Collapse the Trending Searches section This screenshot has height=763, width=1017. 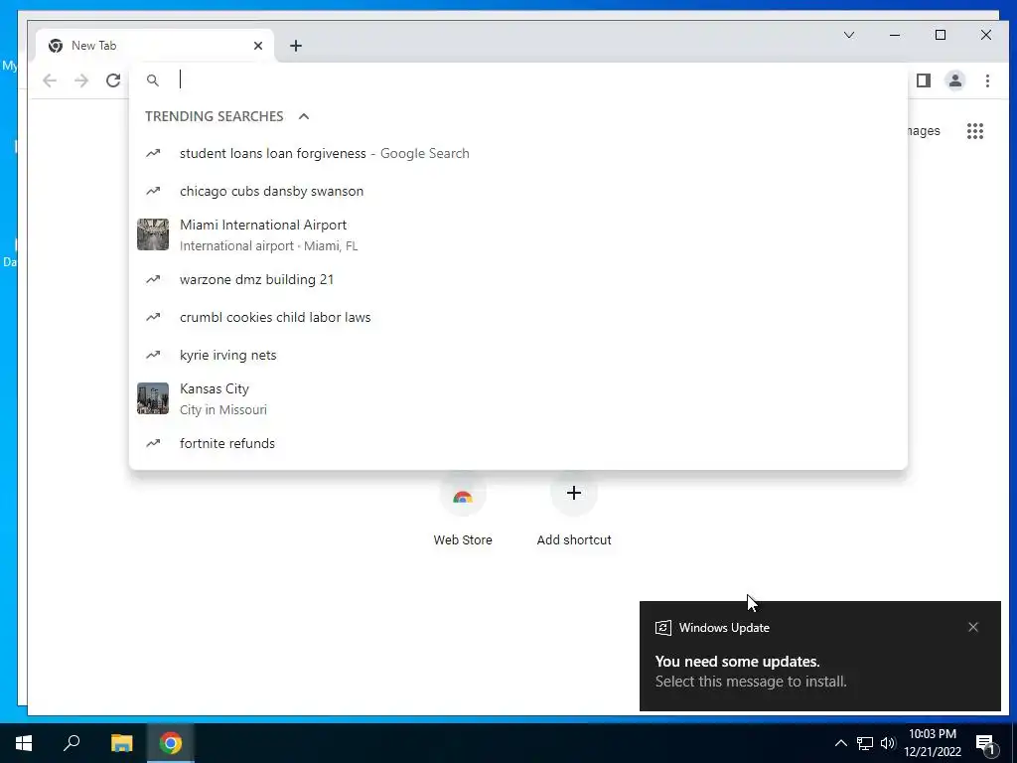[304, 116]
